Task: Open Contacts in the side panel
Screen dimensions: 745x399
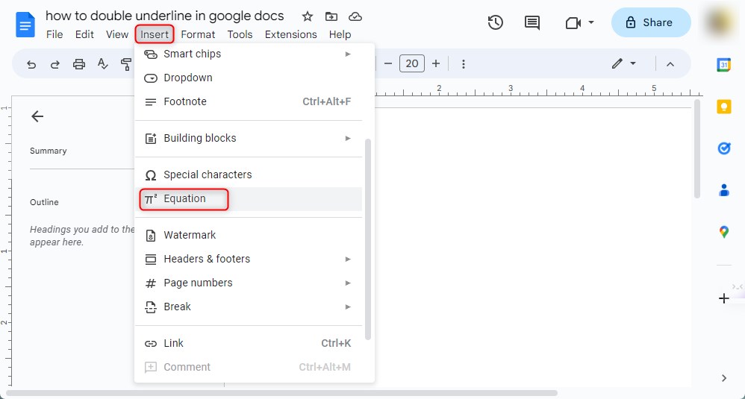Action: pyautogui.click(x=723, y=190)
